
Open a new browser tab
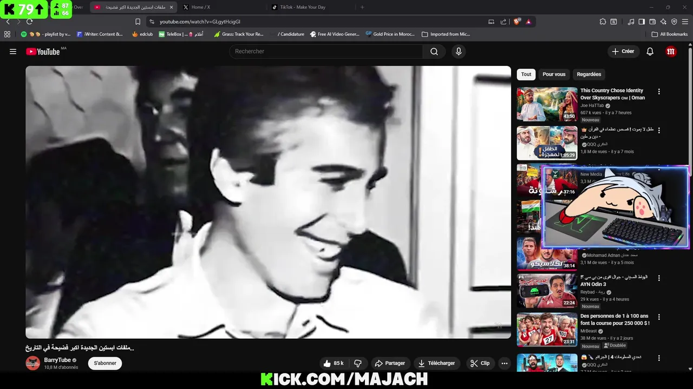[x=362, y=7]
